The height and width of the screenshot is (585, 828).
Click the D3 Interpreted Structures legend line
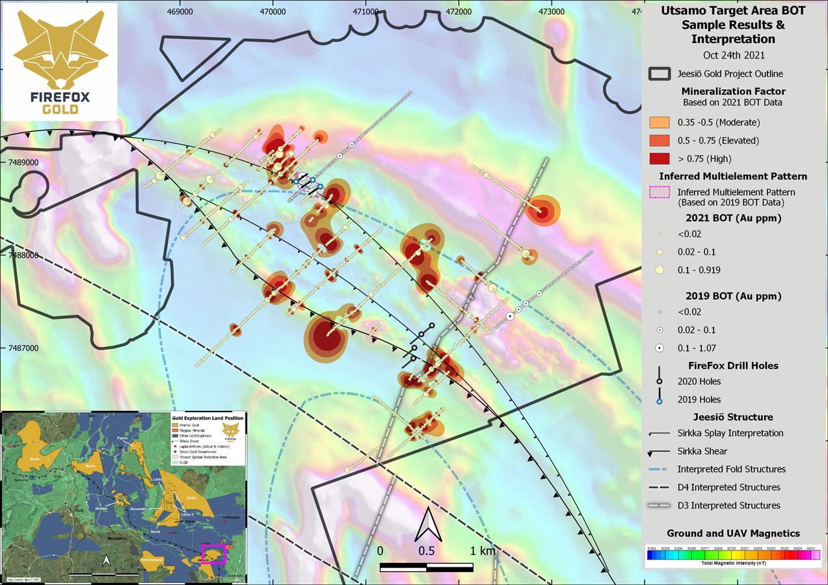[x=659, y=505]
